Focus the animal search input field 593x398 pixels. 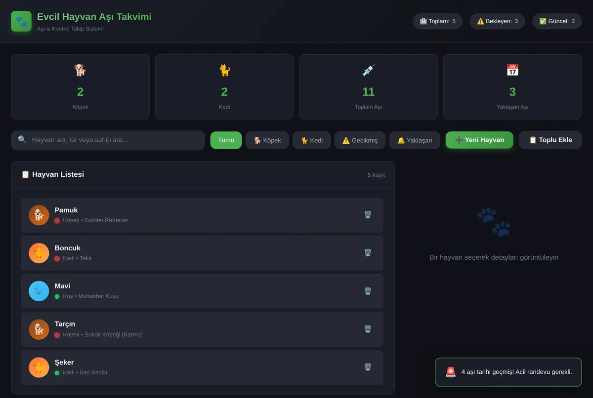click(108, 140)
